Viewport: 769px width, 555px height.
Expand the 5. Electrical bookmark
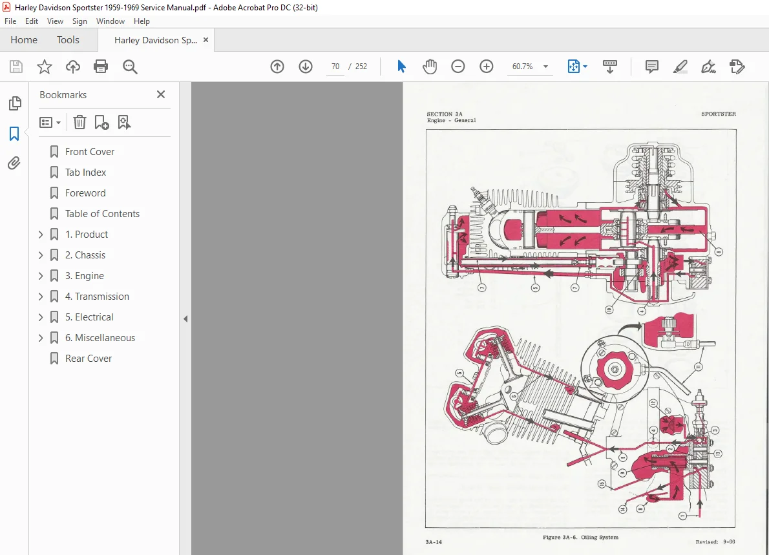click(x=41, y=317)
